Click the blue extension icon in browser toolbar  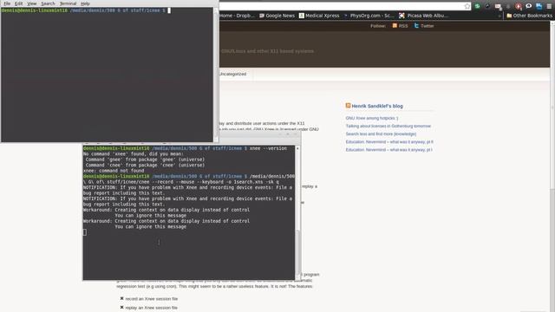539,6
